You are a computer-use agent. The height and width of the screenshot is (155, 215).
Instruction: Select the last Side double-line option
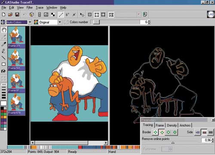211,132
